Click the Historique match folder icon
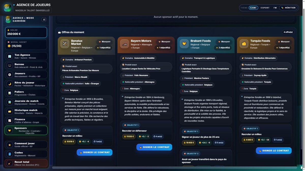The width and height of the screenshot is (305, 171). pyautogui.click(x=10, y=111)
